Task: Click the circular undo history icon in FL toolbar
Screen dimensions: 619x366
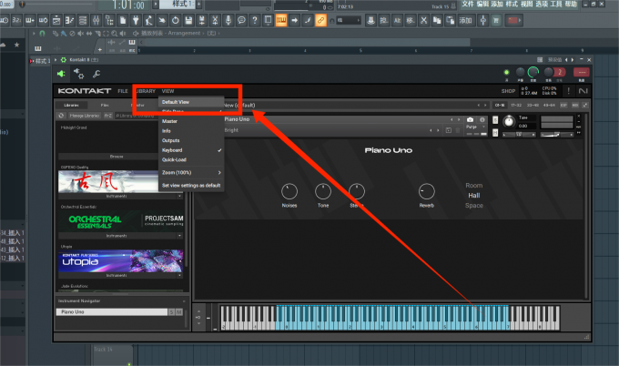Action: pyautogui.click(x=176, y=20)
